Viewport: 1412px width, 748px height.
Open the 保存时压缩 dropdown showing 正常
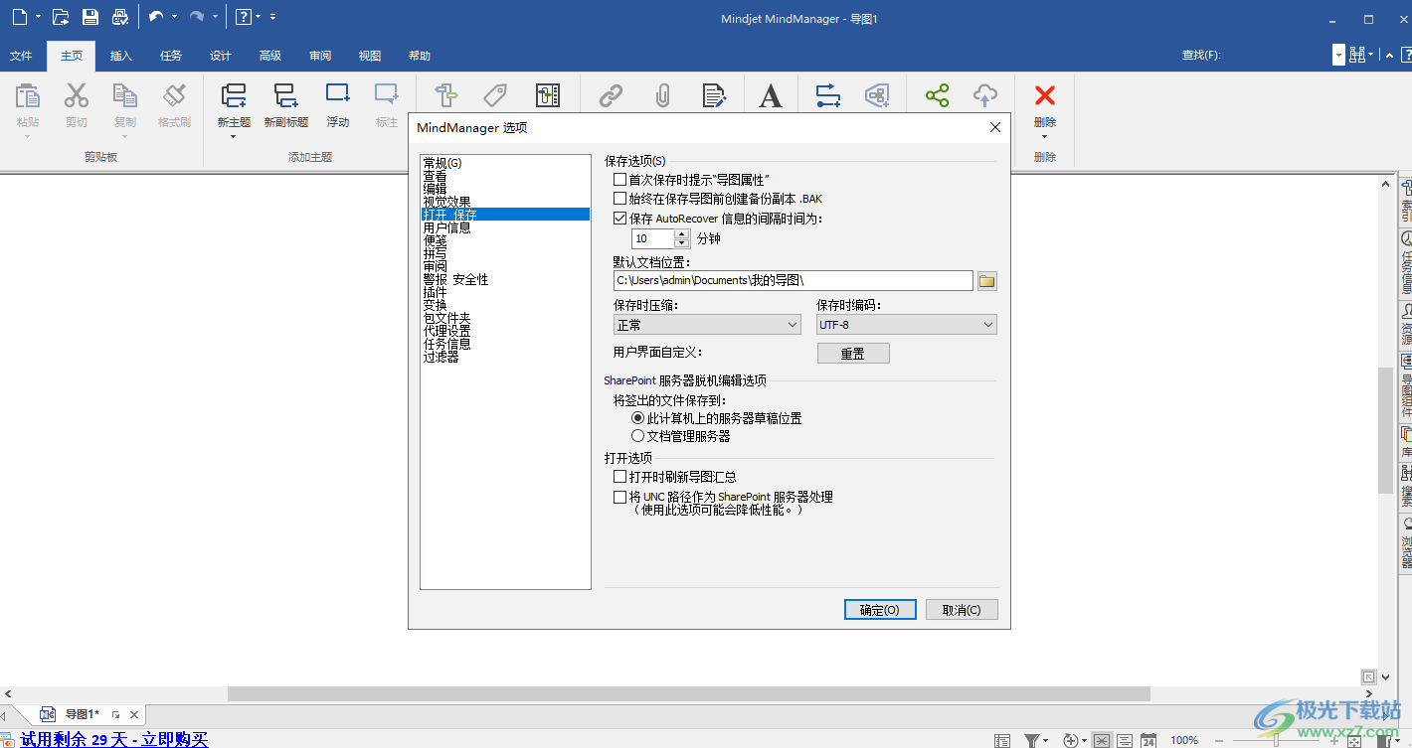click(707, 325)
